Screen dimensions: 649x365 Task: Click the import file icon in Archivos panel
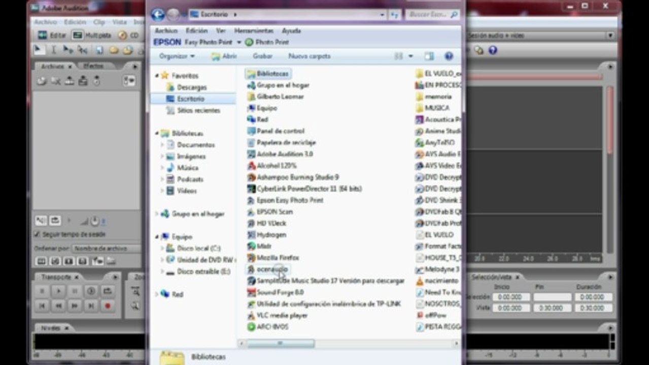coord(41,81)
